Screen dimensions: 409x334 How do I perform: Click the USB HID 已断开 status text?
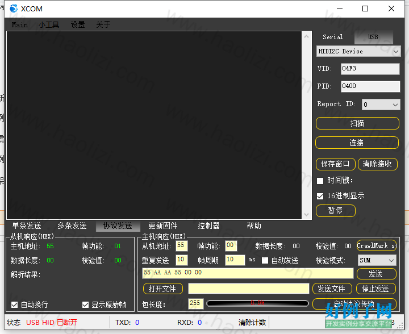(x=52, y=323)
